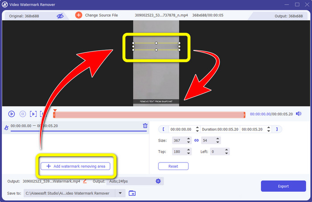Viewport: 312px width, 202px height.
Task: Click Add watermark removing area
Action: tap(75, 166)
